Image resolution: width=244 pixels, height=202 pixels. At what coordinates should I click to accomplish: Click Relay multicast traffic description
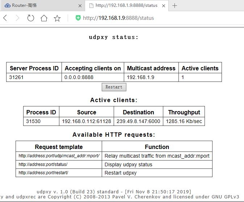(x=157, y=156)
